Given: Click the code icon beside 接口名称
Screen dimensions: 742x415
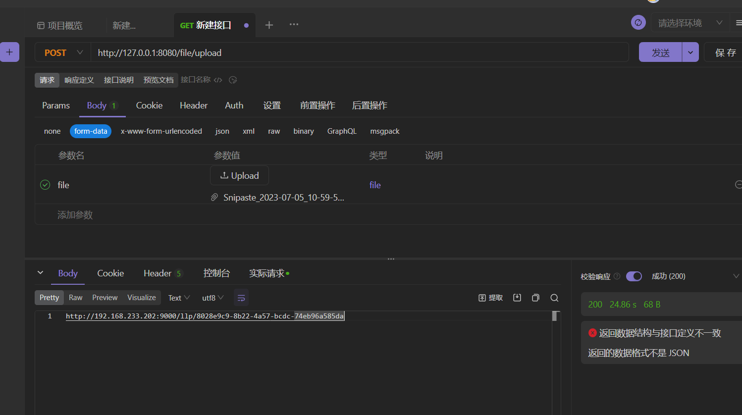Looking at the screenshot, I should tap(218, 80).
